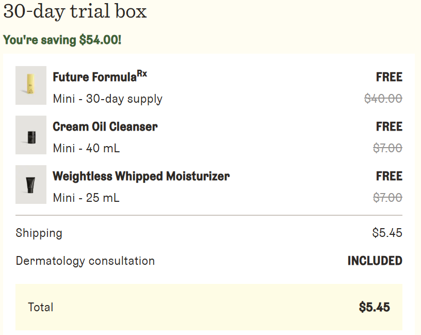Click the You're saving $54.00 message

pos(62,40)
